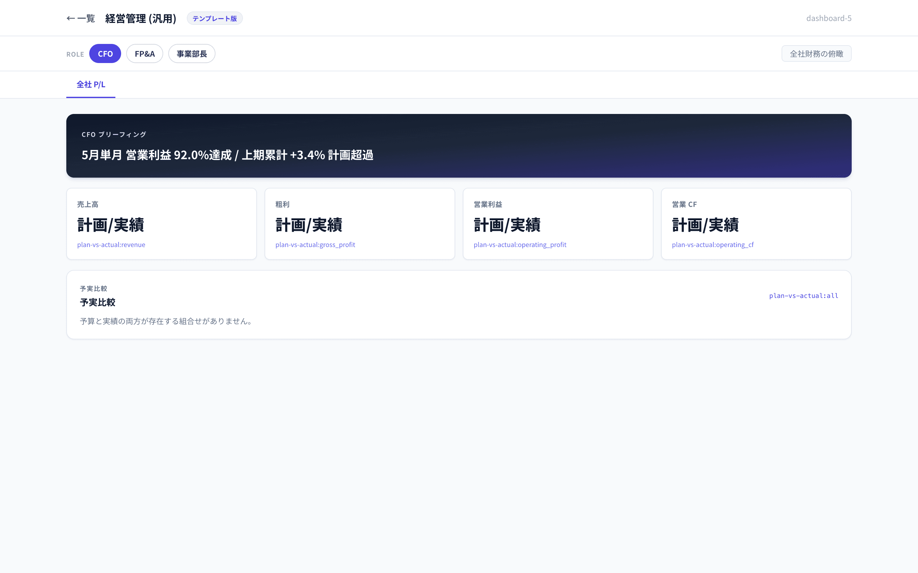This screenshot has height=573, width=918.
Task: Click the plan-vs-actual:operating_cf label
Action: (x=713, y=245)
